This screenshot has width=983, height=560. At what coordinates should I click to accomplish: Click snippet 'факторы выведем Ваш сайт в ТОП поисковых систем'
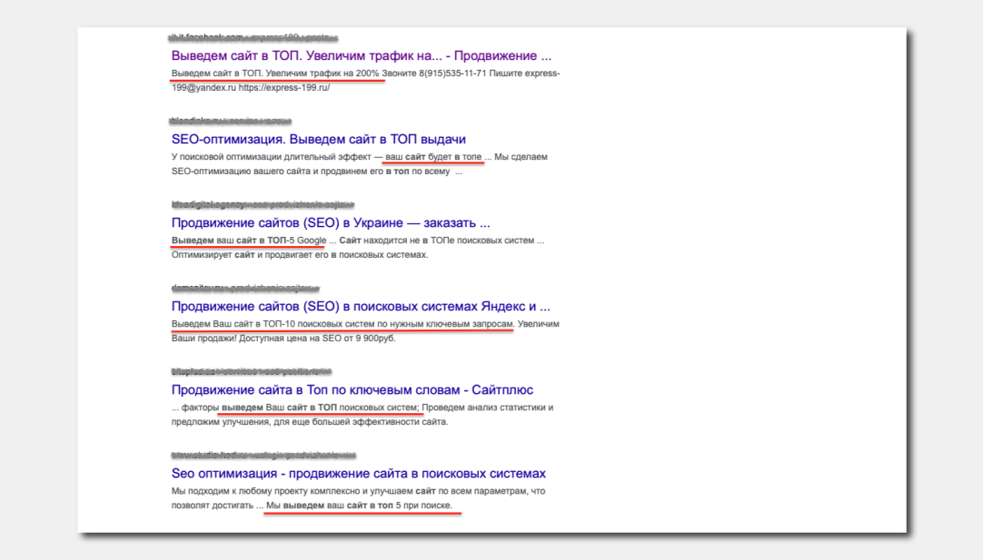point(299,408)
